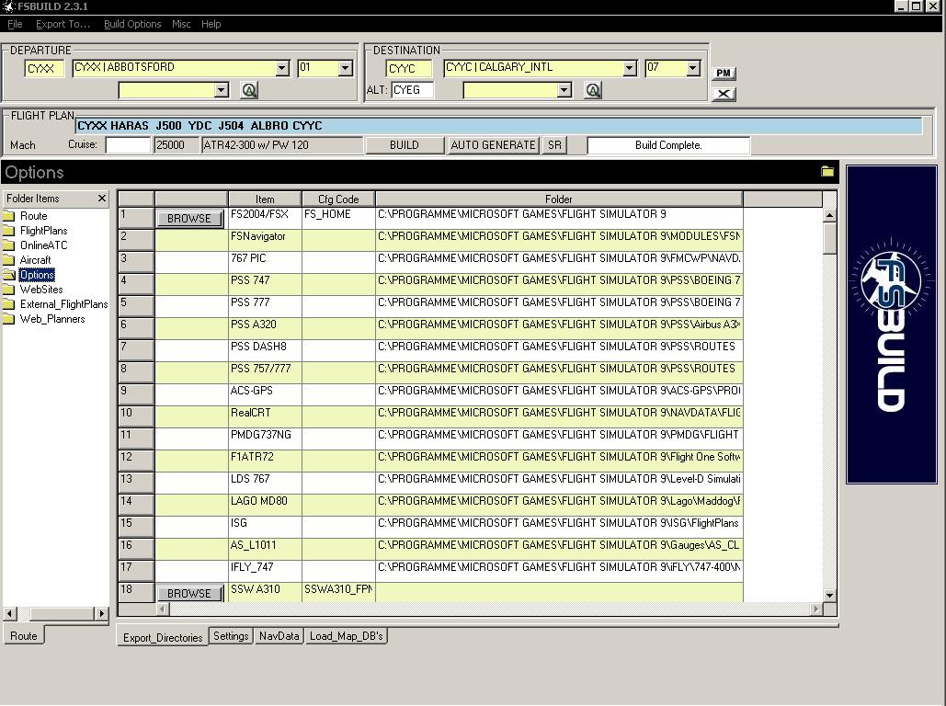This screenshot has height=706, width=946.
Task: Click row header number 10
Action: click(136, 417)
